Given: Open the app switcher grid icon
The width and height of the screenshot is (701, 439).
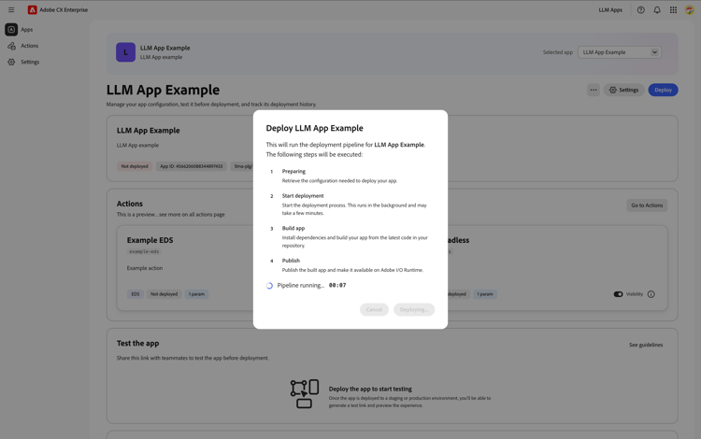Looking at the screenshot, I should click(x=673, y=10).
